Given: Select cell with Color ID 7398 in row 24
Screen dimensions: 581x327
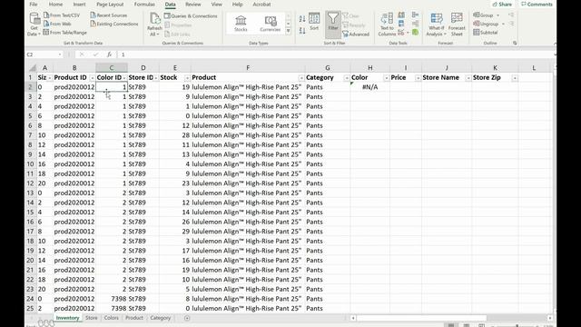Looking at the screenshot, I should 112,299.
